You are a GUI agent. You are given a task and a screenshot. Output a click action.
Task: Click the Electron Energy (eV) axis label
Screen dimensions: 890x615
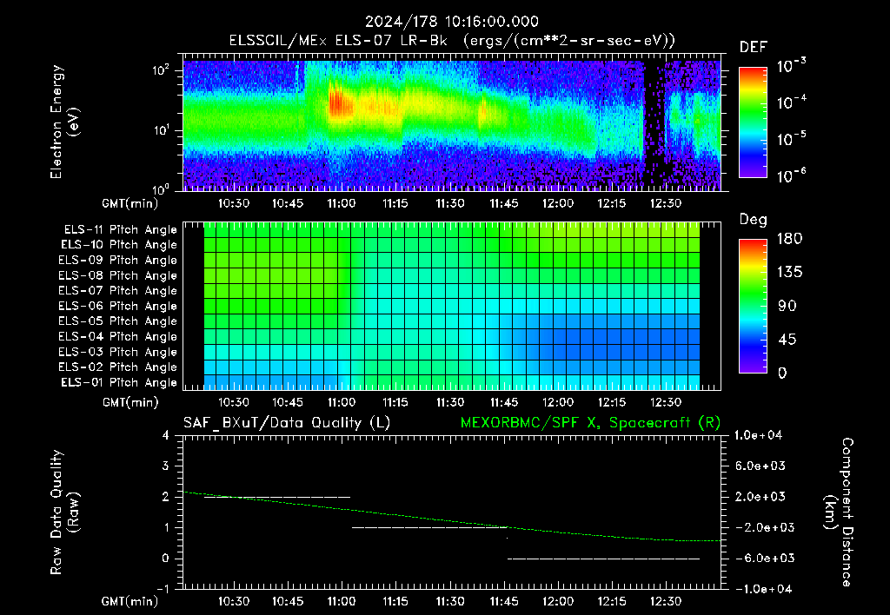[x=63, y=122]
